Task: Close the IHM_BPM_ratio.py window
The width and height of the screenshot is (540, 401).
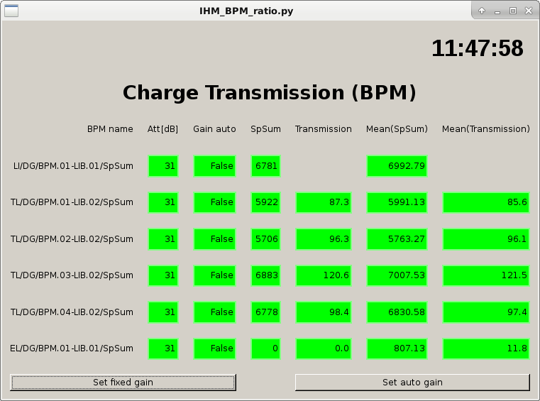Action: click(529, 11)
